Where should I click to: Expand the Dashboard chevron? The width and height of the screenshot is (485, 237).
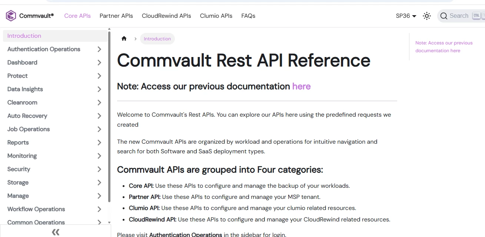pyautogui.click(x=99, y=63)
